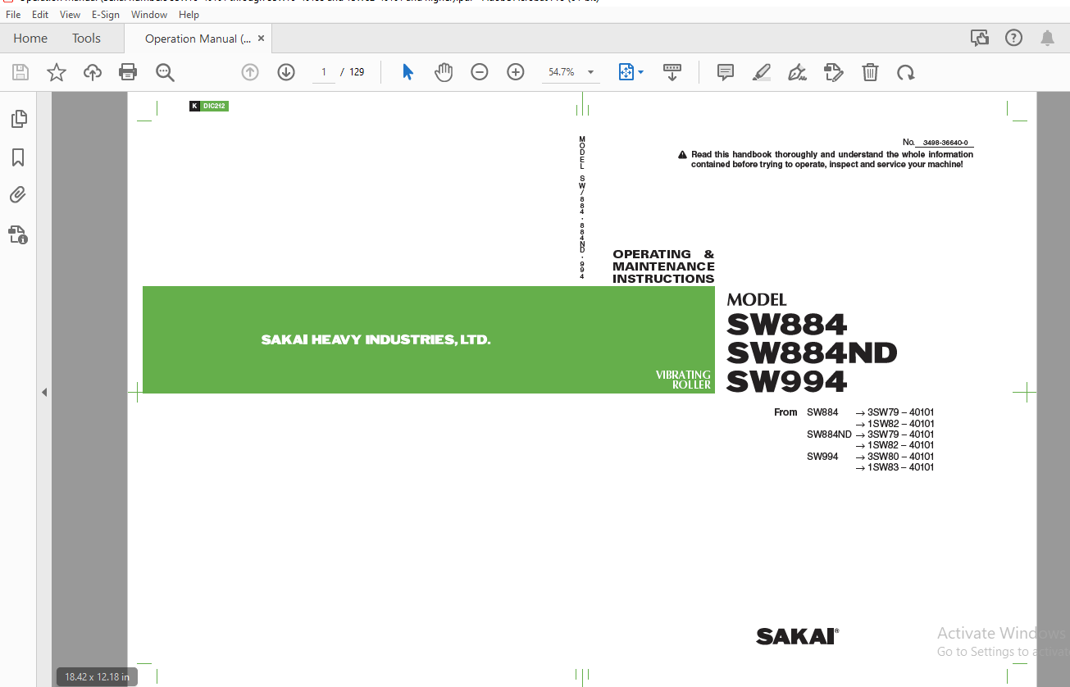
Task: Open the Edit menu
Action: (40, 15)
